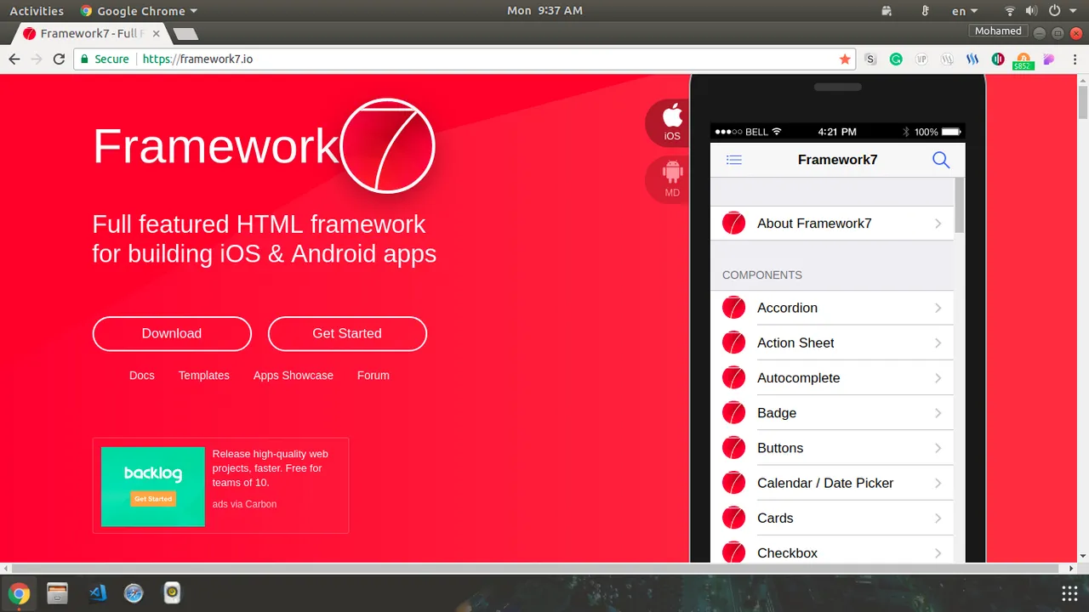Open the Badge component row
This screenshot has width=1089, height=612.
click(x=832, y=412)
